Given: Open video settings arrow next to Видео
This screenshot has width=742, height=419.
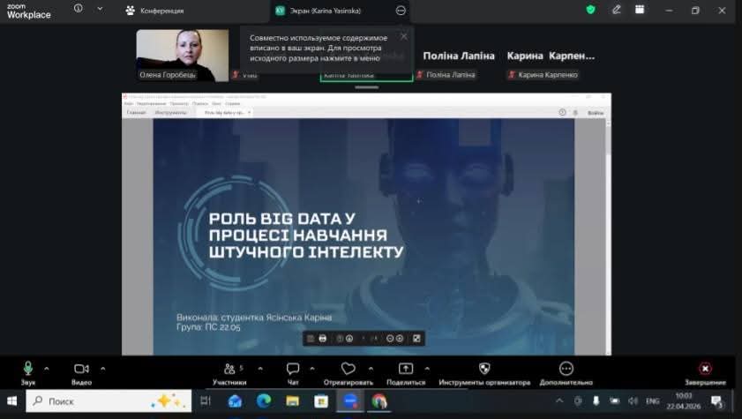Looking at the screenshot, I should coord(103,368).
